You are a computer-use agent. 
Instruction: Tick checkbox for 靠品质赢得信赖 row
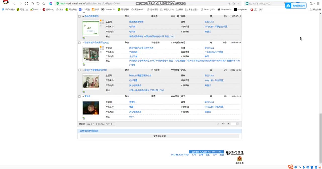[79, 16]
